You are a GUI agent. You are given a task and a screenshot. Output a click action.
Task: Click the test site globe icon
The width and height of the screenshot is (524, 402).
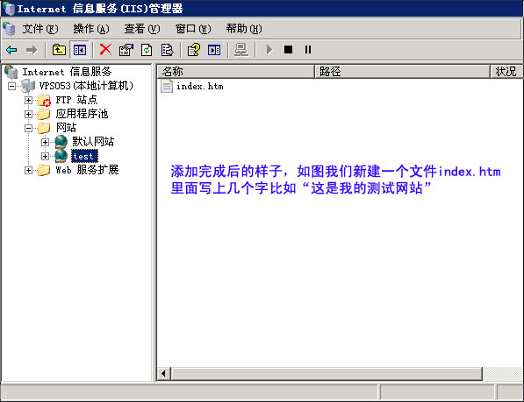pyautogui.click(x=61, y=156)
